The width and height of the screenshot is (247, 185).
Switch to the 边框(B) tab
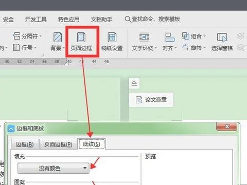pyautogui.click(x=25, y=144)
